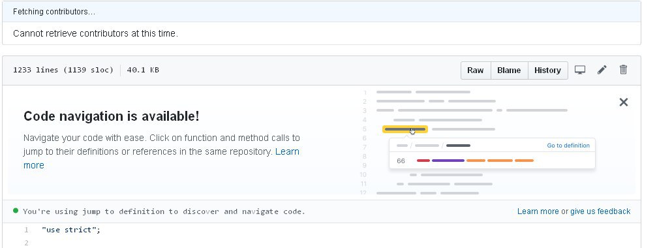Click the "use strict" code line
Viewport: 657px width, 248px height.
[x=71, y=230]
